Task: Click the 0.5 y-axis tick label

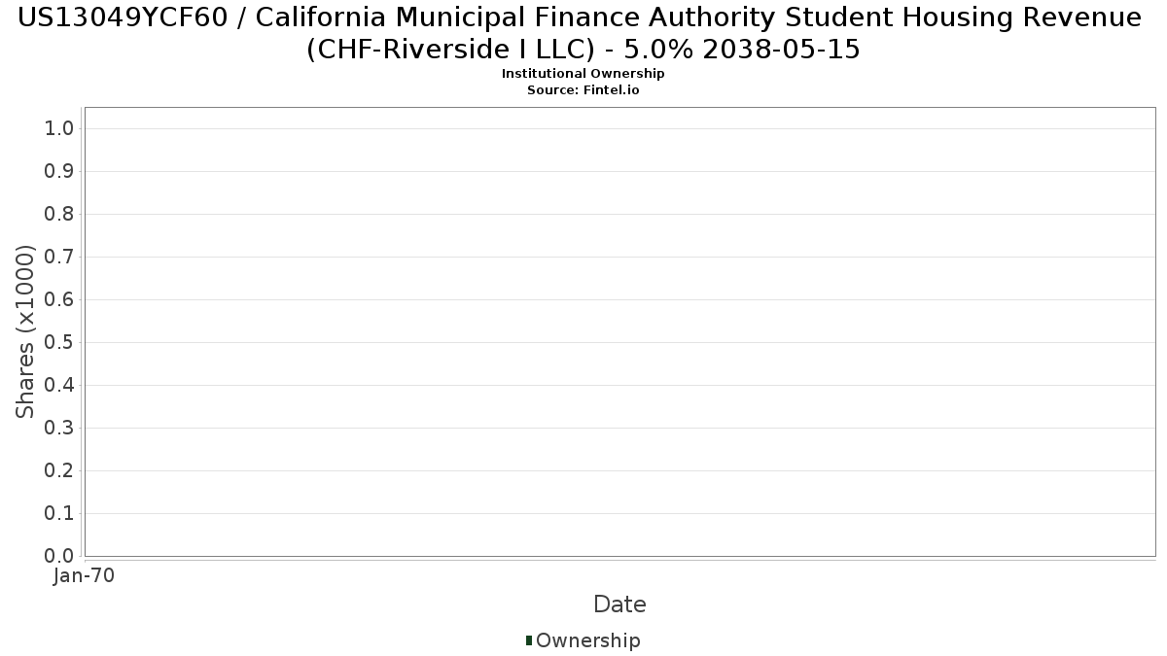Action: pyautogui.click(x=59, y=343)
